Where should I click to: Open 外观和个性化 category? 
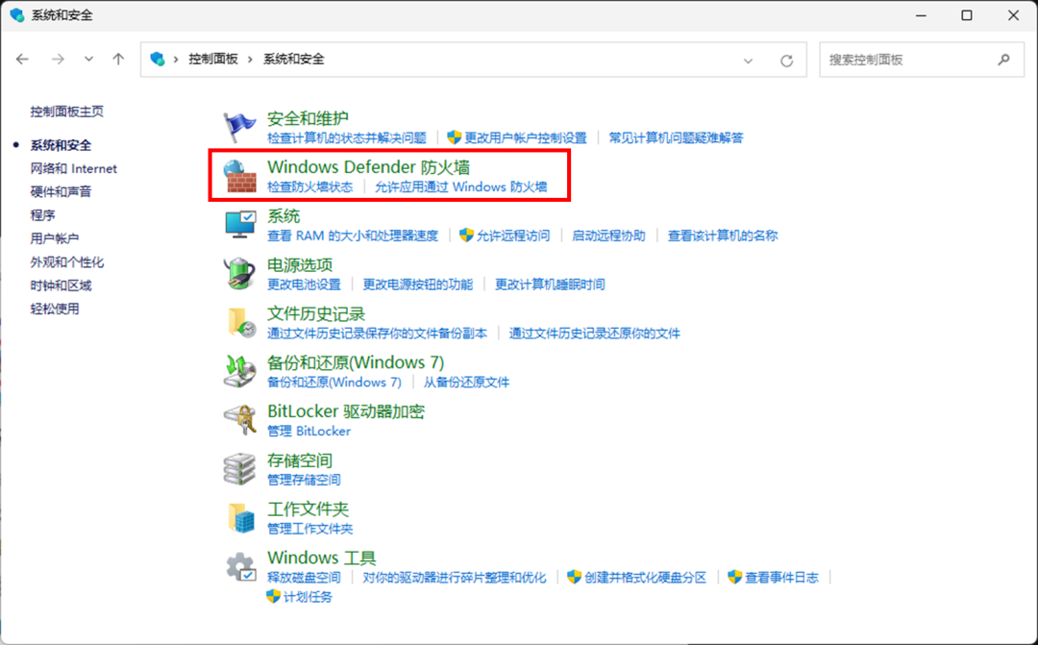coord(67,262)
